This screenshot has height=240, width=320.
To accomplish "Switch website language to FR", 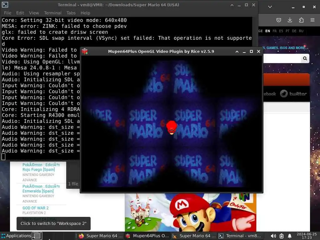I will pos(274,31).
